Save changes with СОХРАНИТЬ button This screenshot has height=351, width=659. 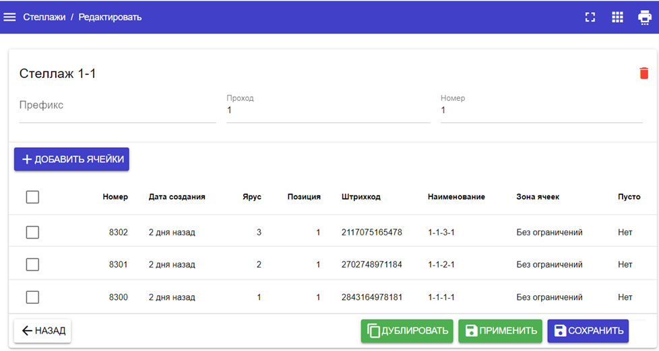coord(588,331)
